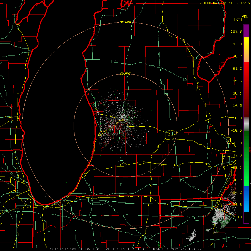Click the 61.2 legend value
The width and height of the screenshot is (251, 251).
pyautogui.click(x=237, y=69)
